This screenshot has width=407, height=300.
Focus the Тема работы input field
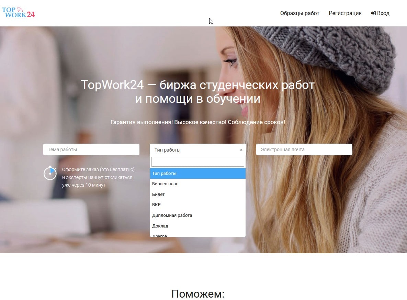point(91,149)
